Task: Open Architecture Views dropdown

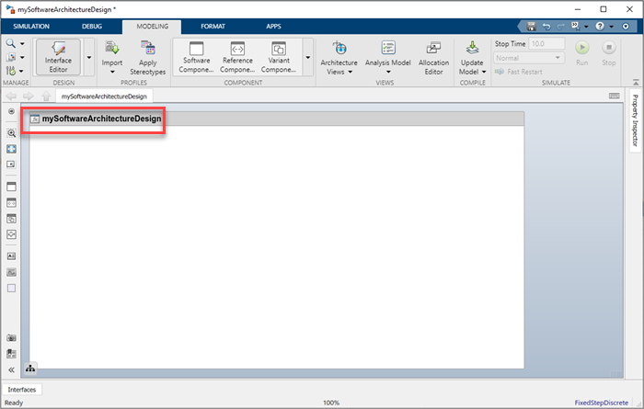Action: [x=339, y=57]
